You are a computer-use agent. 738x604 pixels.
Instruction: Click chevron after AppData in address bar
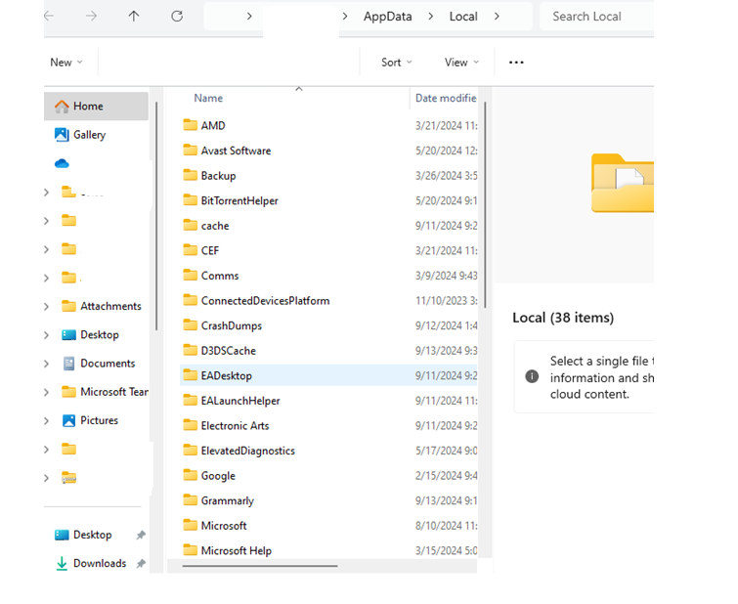[x=431, y=17]
